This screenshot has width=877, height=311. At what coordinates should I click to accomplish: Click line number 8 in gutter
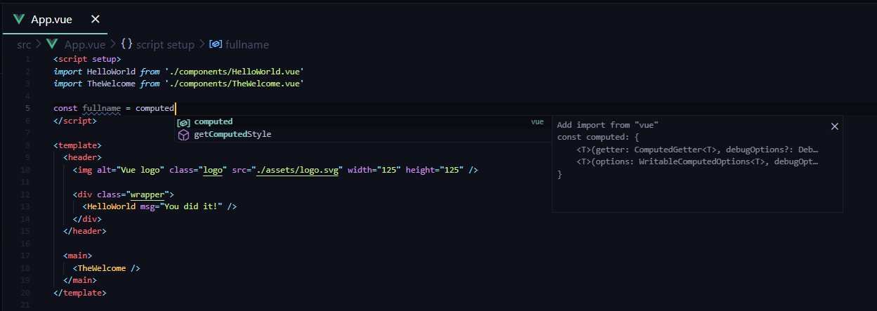click(27, 145)
